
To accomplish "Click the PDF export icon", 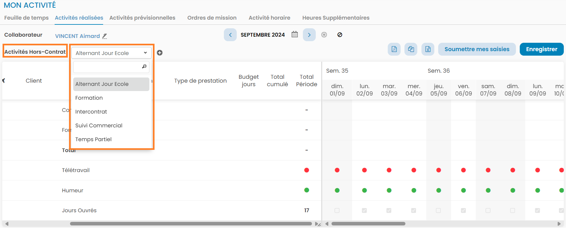I will 394,49.
